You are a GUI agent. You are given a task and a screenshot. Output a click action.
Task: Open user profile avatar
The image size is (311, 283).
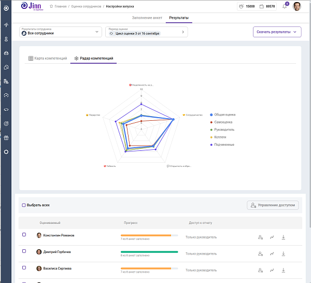(296, 6)
